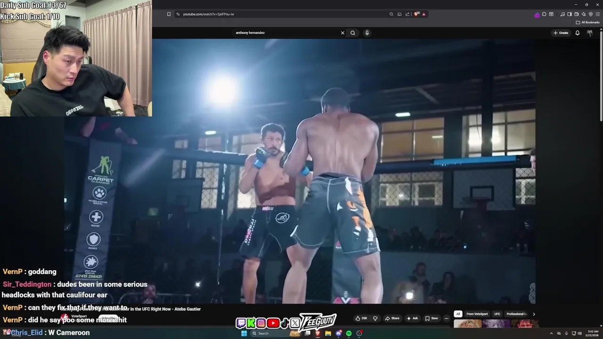
Task: Click the bookmark icon beside the address bar
Action: pyautogui.click(x=169, y=14)
